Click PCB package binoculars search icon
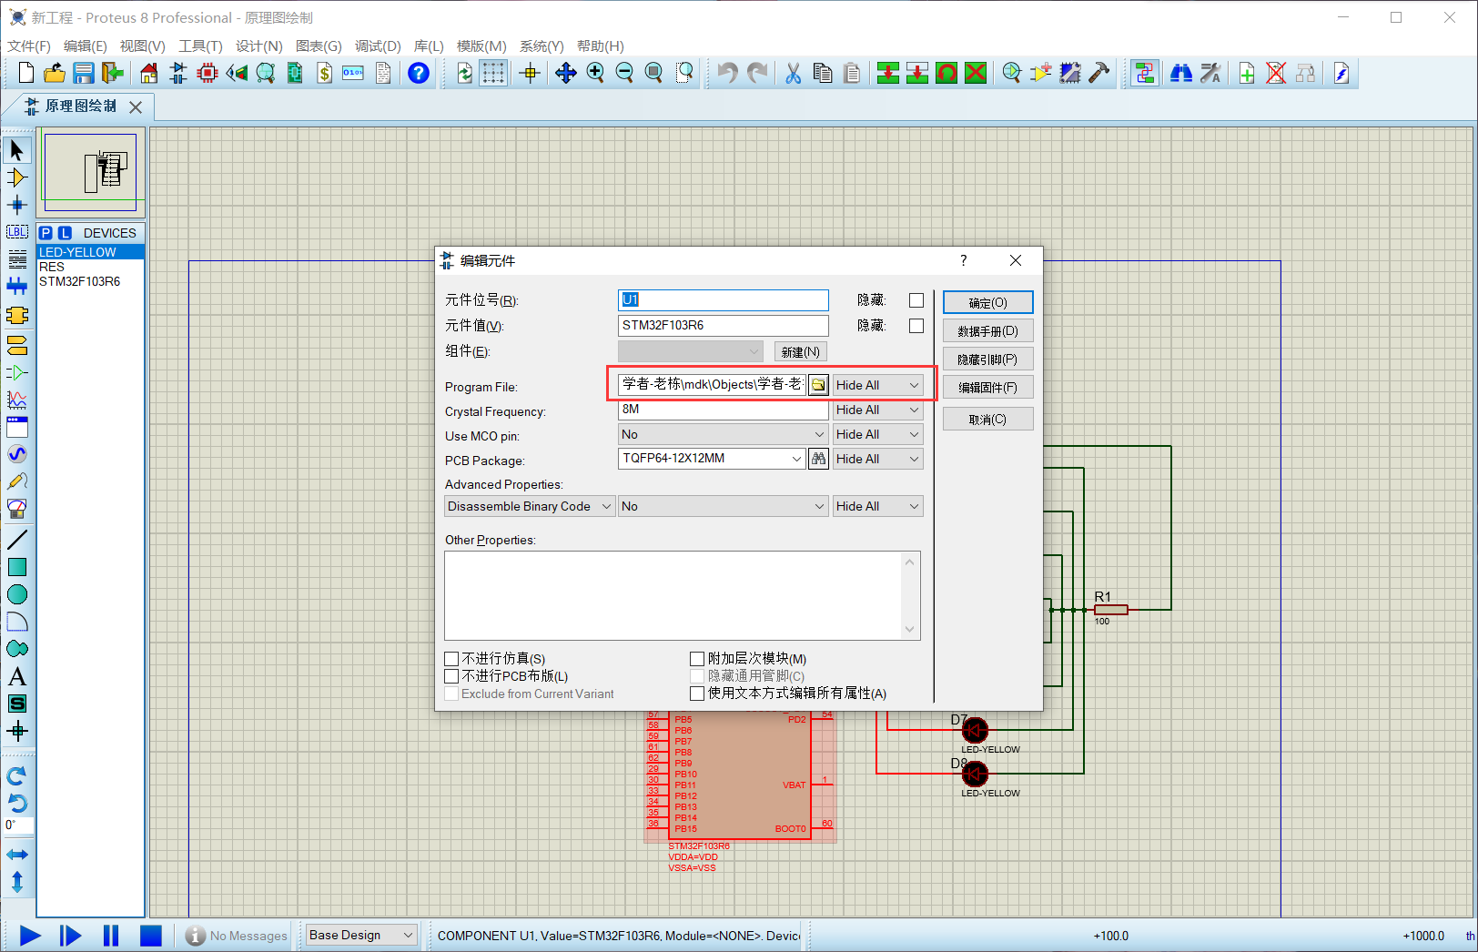1478x952 pixels. coord(818,459)
